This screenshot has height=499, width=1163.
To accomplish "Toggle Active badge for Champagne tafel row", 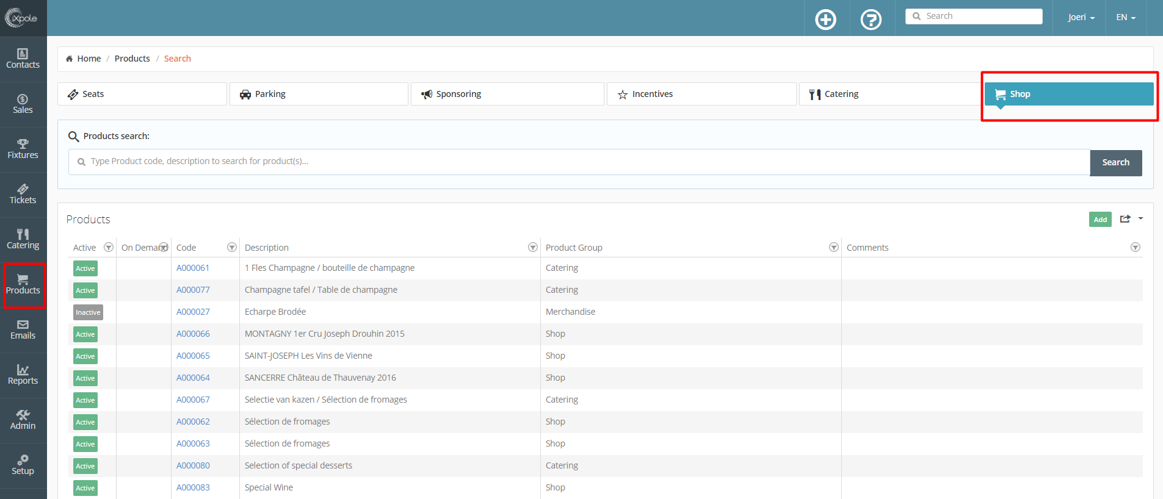I will point(85,290).
